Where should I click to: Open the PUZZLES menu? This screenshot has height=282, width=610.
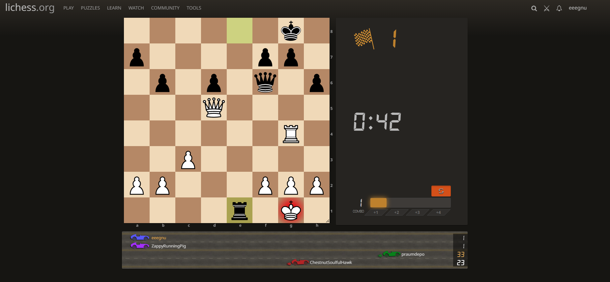(90, 8)
